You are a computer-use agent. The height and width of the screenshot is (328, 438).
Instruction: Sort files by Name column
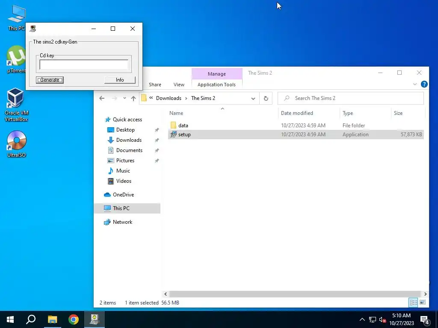pyautogui.click(x=176, y=113)
